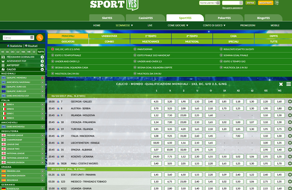Show more bets plus for Stati Uniti - Panama
This screenshot has height=190, width=292.
tap(290, 175)
